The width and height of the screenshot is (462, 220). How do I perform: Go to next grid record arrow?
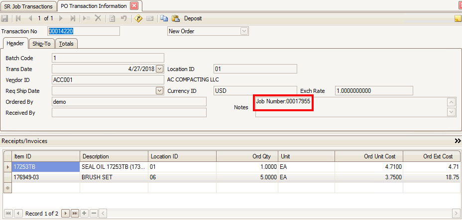point(65,214)
